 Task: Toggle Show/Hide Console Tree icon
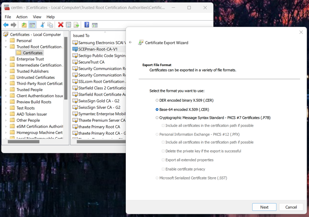point(32,25)
